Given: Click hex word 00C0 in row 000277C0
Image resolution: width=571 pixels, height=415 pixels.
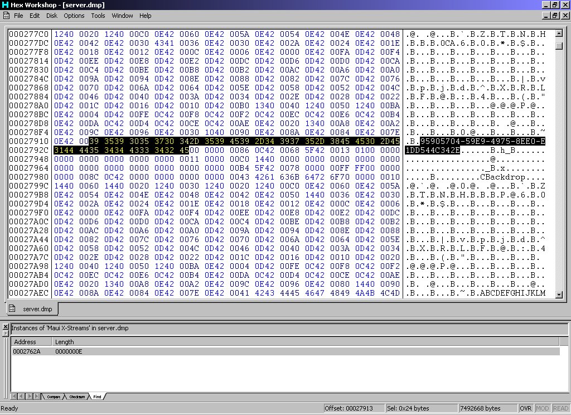Looking at the screenshot, I should click(x=139, y=34).
